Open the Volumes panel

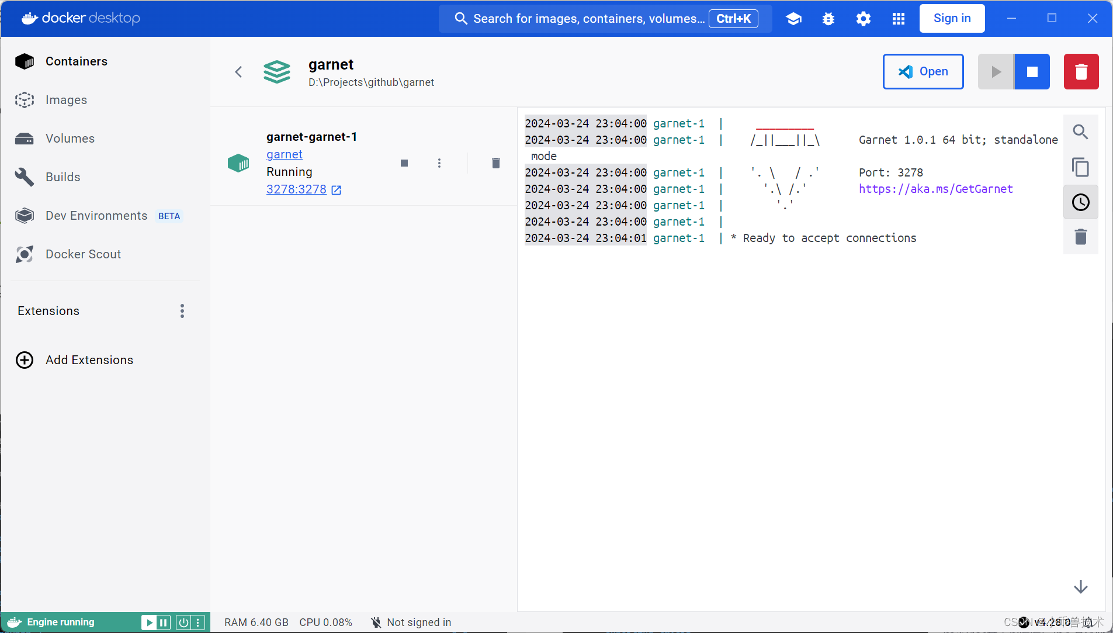point(69,139)
